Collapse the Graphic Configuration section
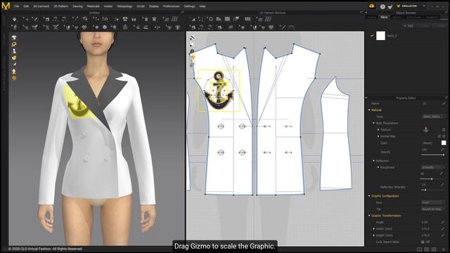Screen dimensions: 450x253 (369, 196)
